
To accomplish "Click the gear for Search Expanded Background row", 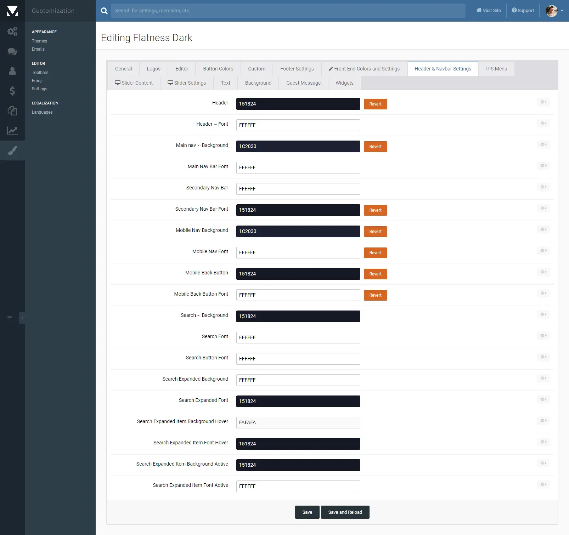I will click(543, 378).
